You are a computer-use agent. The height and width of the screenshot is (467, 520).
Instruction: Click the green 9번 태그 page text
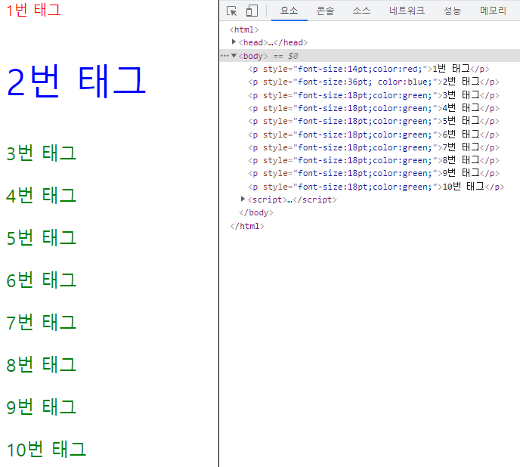(41, 407)
